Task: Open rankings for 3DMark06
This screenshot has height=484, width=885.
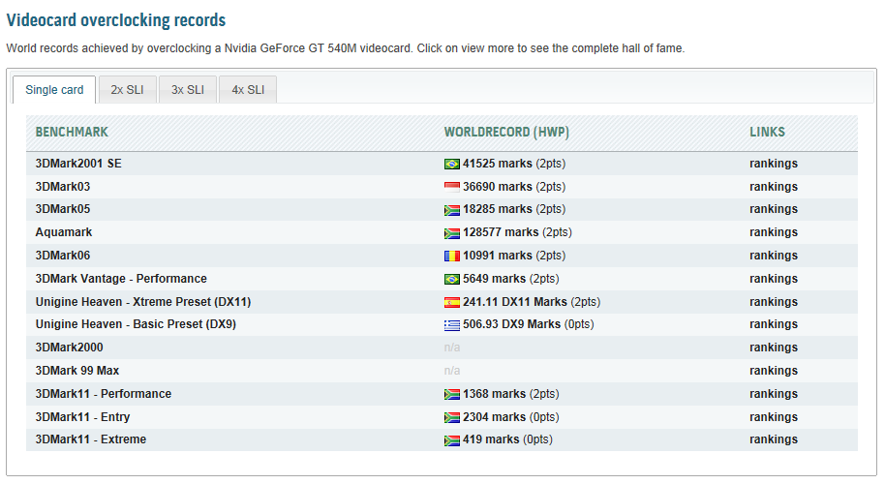Action: pos(774,255)
